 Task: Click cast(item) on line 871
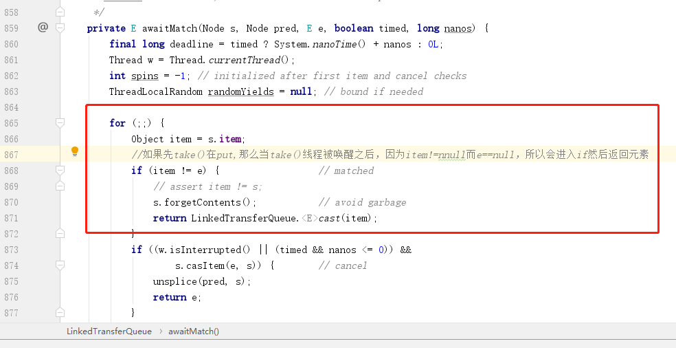click(344, 218)
